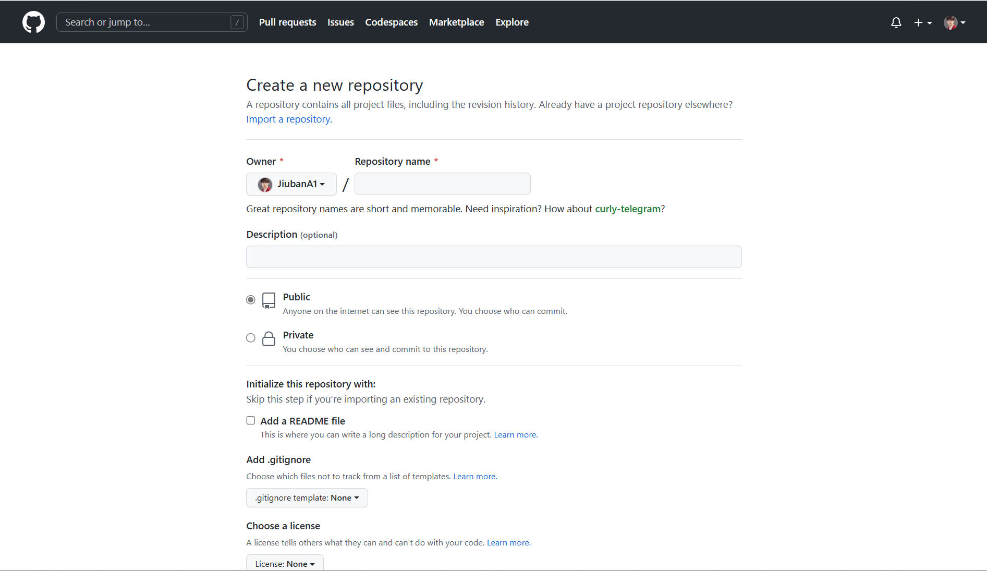Expand the JiubanA1 owner dropdown

coord(291,184)
